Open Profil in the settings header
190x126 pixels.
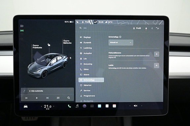(x=137, y=28)
